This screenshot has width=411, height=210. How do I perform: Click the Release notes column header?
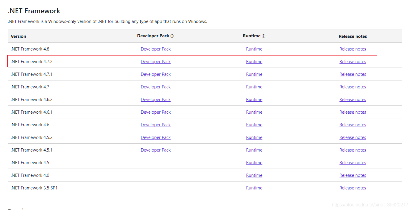coord(353,36)
